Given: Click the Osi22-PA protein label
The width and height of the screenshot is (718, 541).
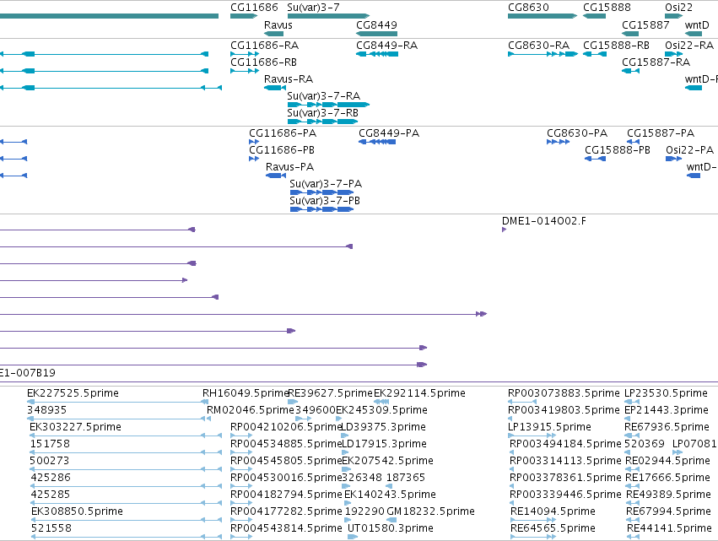Looking at the screenshot, I should pos(689,150).
